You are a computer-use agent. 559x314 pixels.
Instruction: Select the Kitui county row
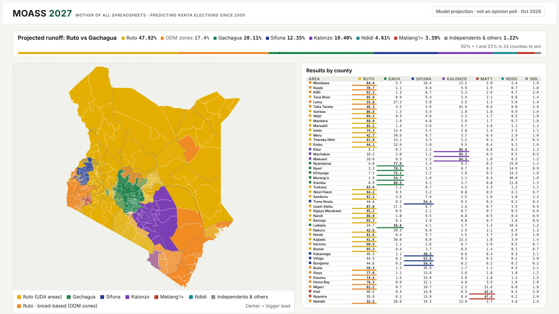click(x=424, y=150)
